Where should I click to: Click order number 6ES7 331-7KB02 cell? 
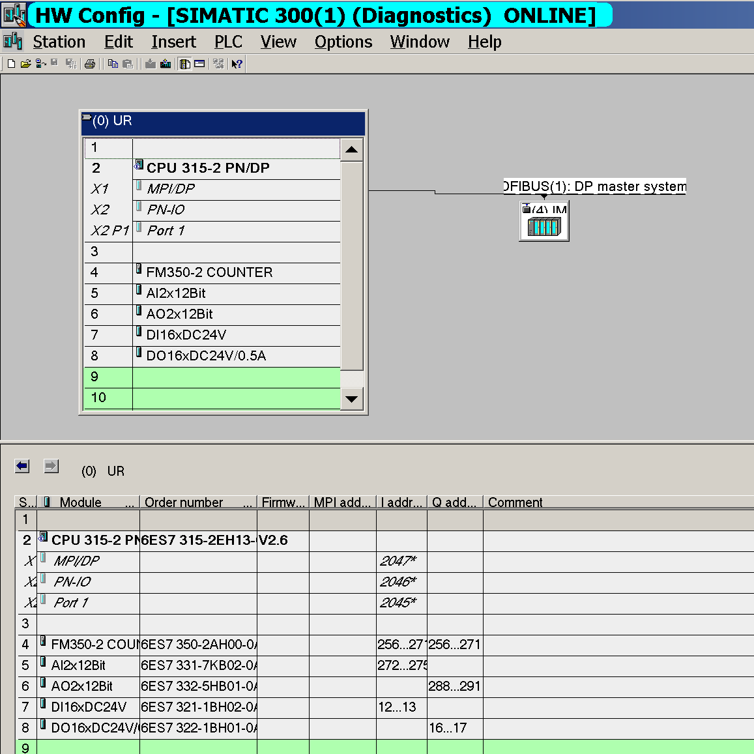coord(198,665)
